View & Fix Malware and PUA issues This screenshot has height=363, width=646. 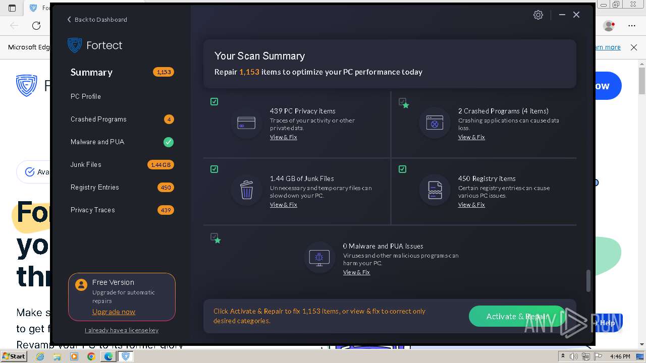[x=356, y=272]
